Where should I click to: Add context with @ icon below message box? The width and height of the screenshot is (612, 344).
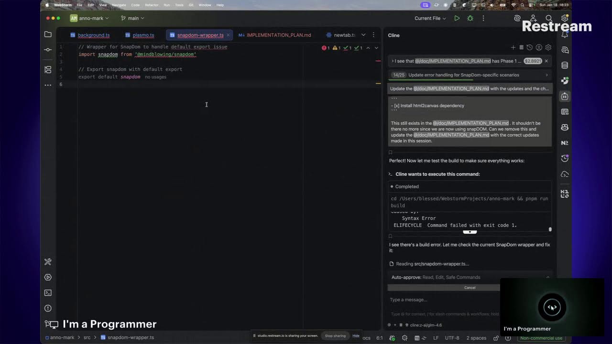(389, 325)
